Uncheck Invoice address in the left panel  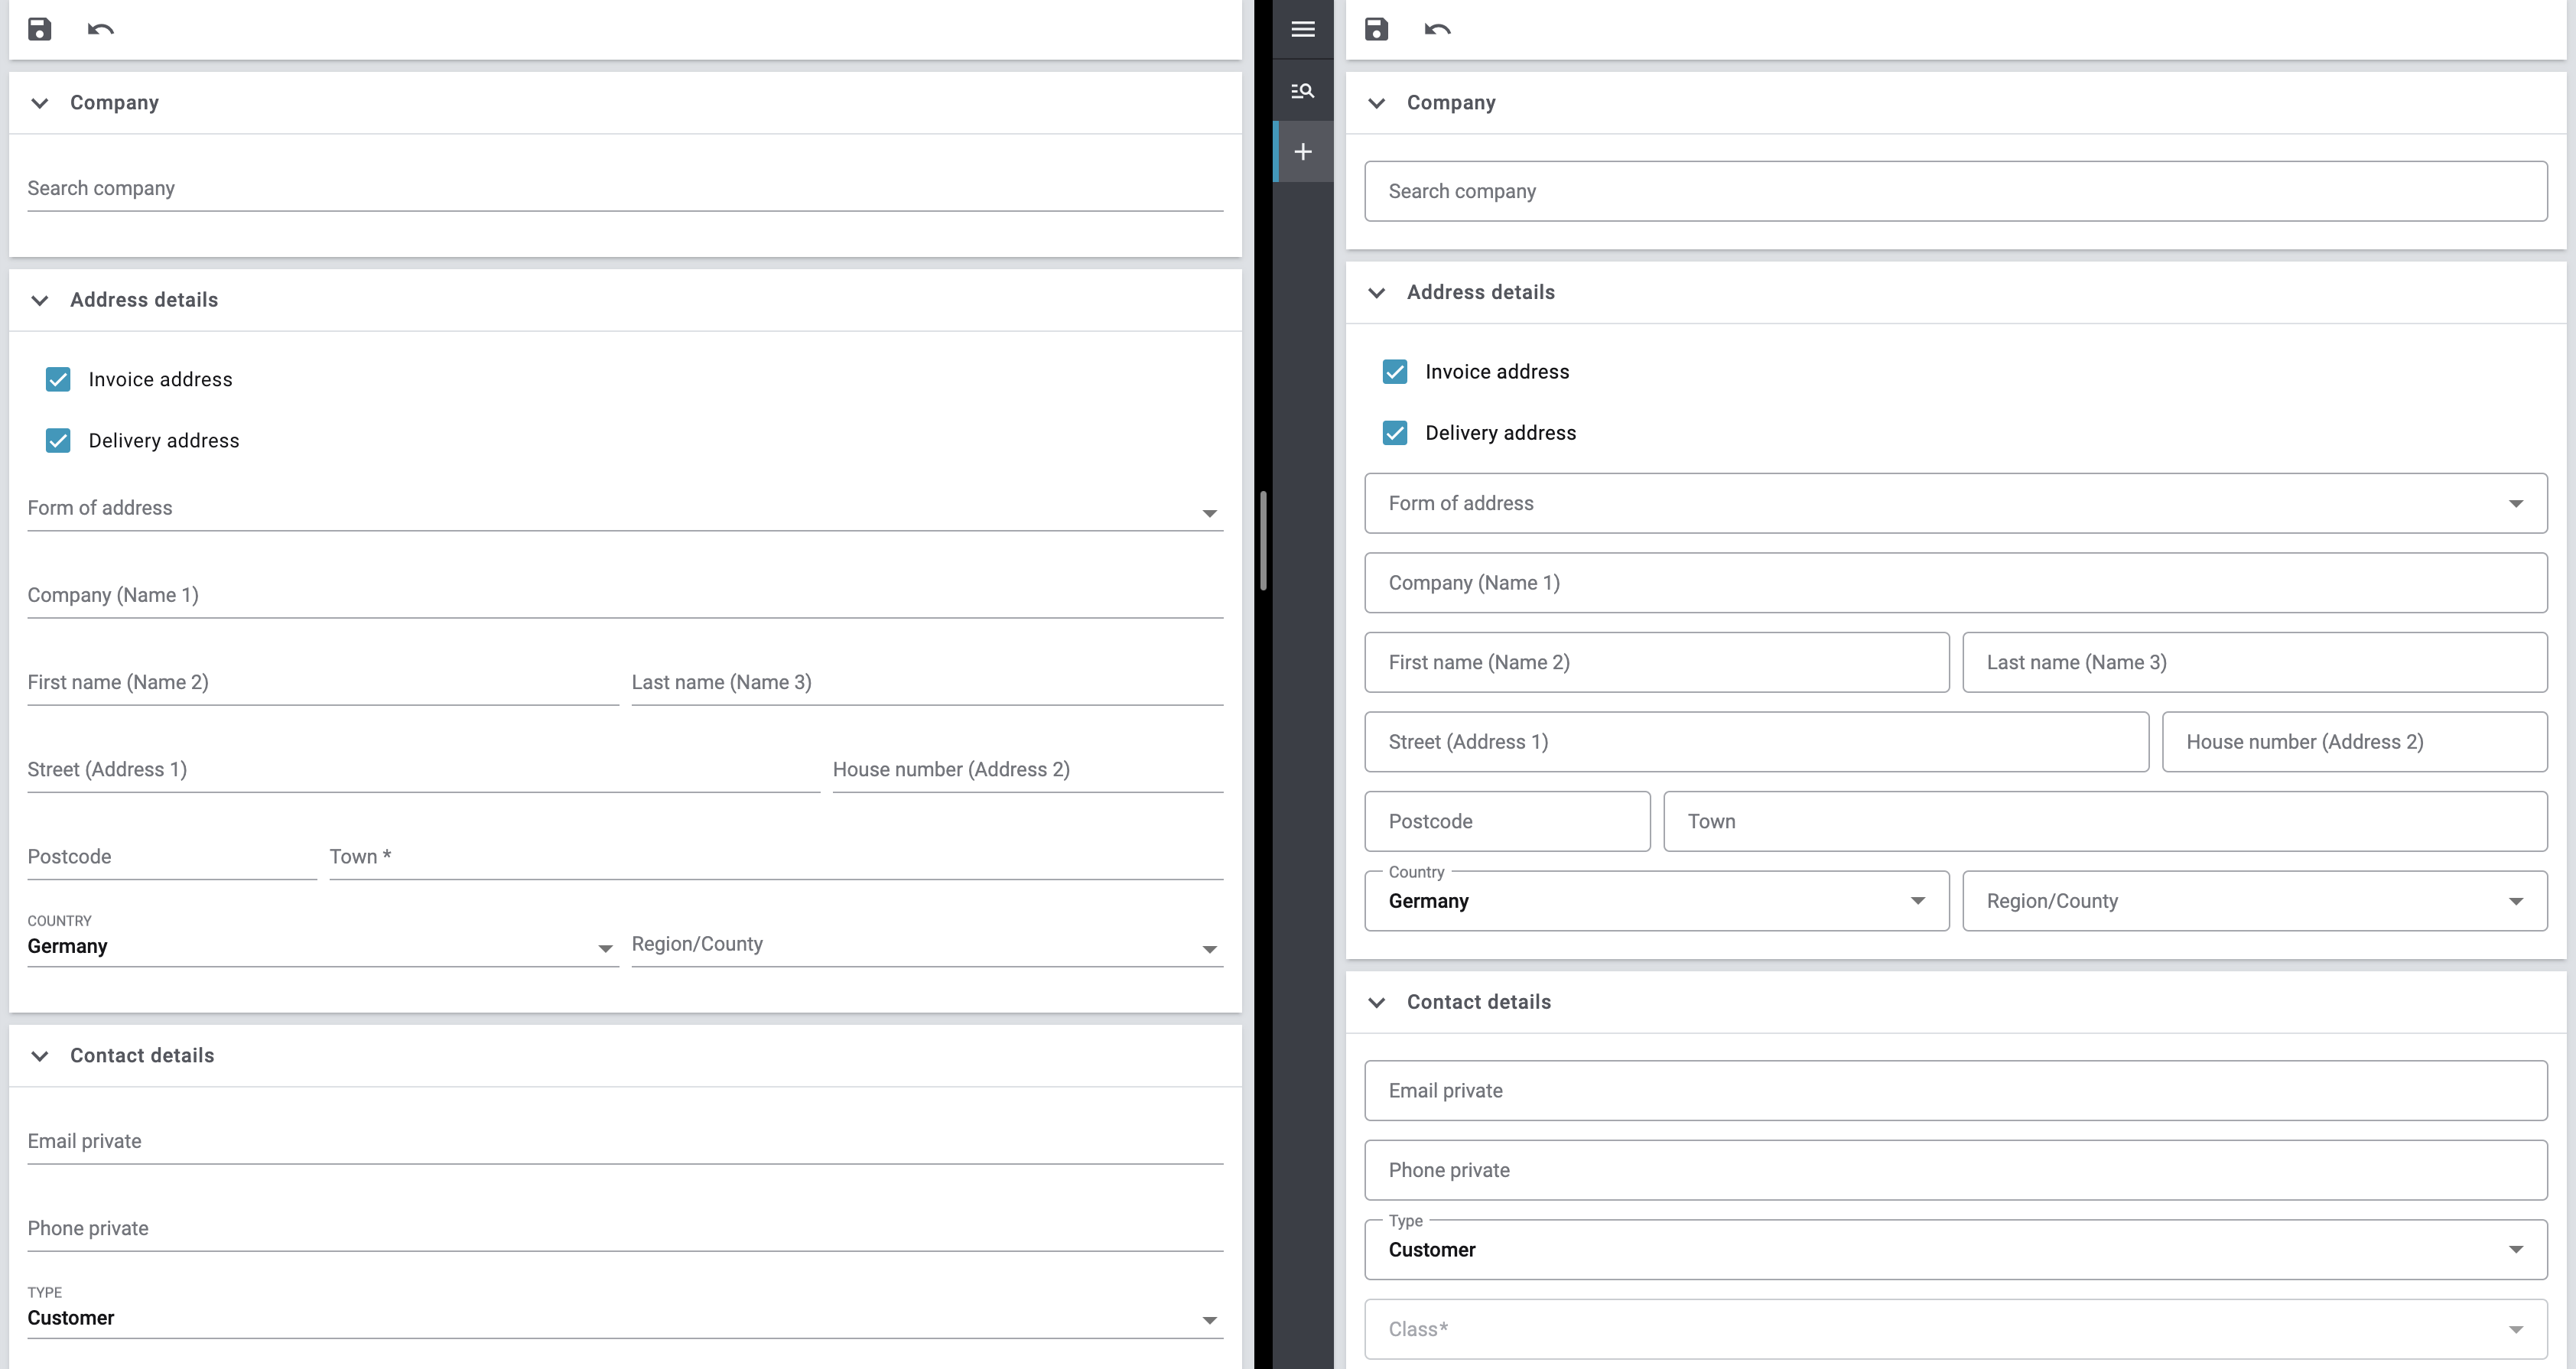[58, 379]
